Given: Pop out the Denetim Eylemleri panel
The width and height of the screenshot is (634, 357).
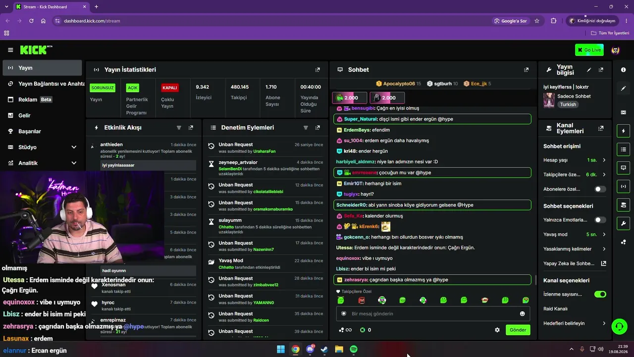Looking at the screenshot, I should pos(317,127).
